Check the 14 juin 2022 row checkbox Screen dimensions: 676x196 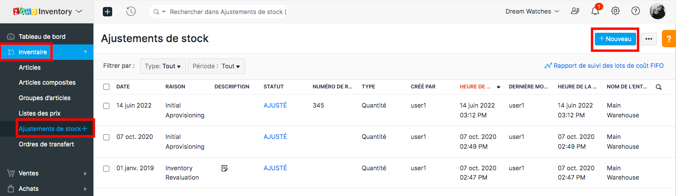click(106, 106)
